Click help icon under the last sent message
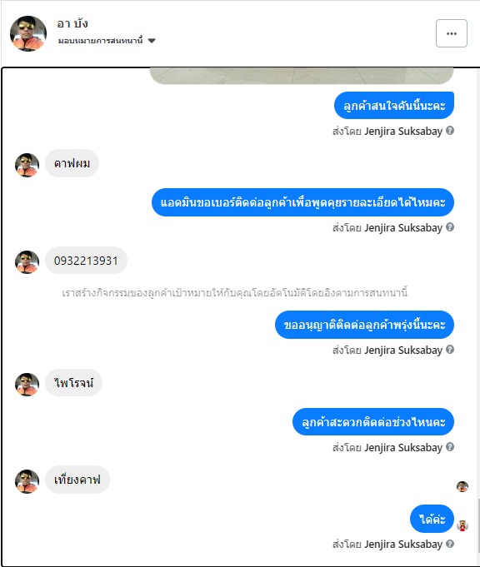The image size is (480, 567). (450, 544)
